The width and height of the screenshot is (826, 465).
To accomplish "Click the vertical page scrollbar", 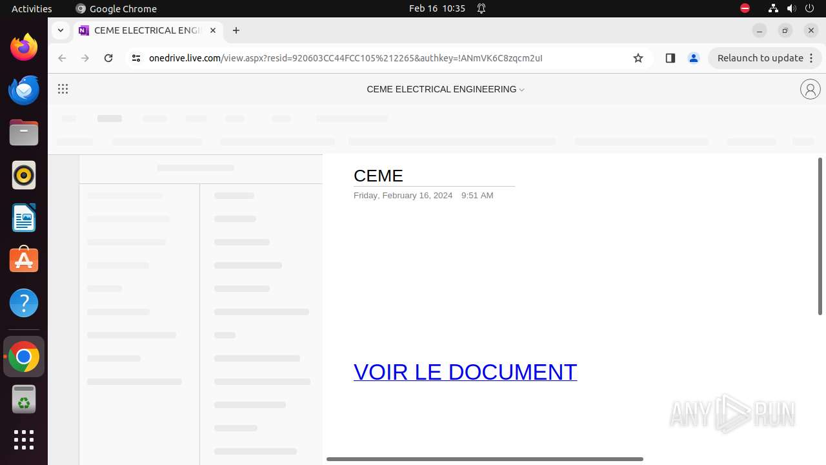I will (820, 236).
